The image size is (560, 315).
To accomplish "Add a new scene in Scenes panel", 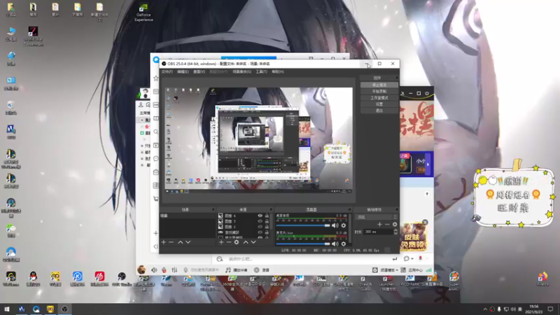I will pos(164,242).
